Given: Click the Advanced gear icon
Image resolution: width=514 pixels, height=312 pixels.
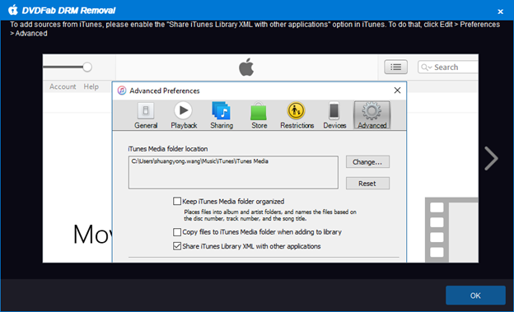Looking at the screenshot, I should [x=371, y=111].
